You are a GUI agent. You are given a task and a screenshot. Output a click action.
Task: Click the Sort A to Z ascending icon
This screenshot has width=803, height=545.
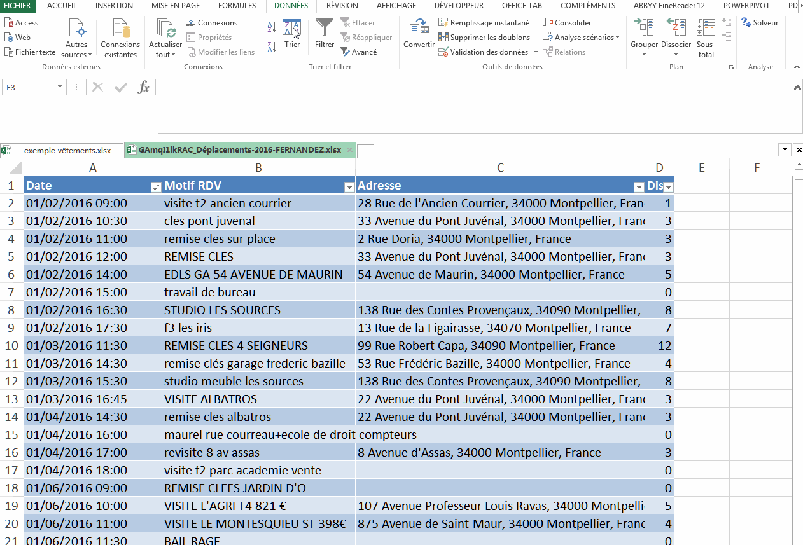pos(272,27)
